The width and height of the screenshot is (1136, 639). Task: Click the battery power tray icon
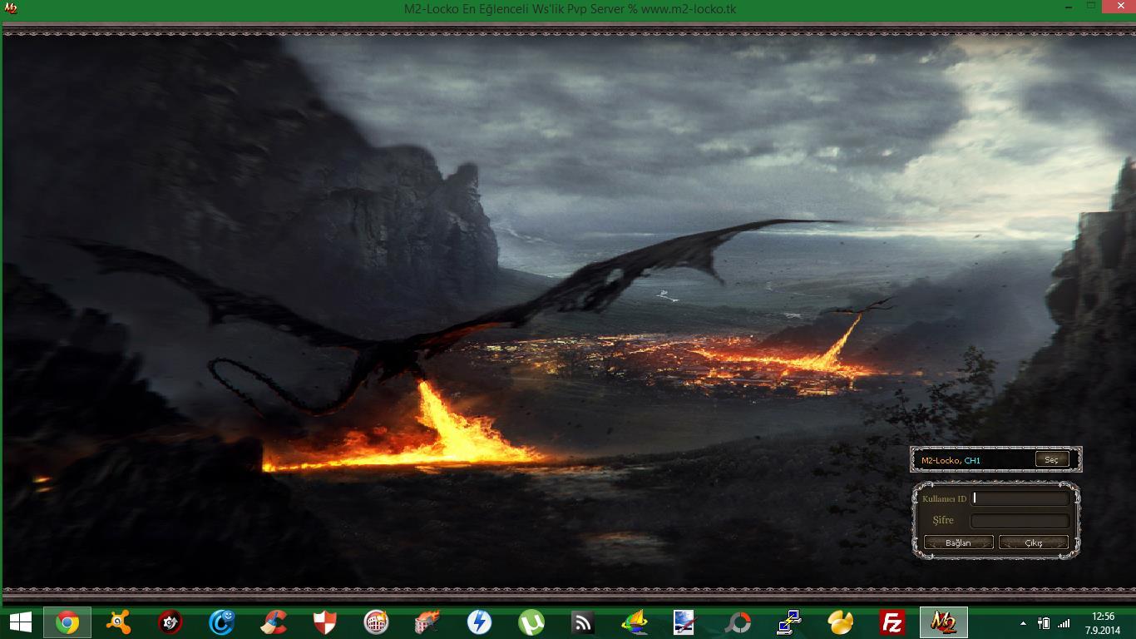point(1043,623)
